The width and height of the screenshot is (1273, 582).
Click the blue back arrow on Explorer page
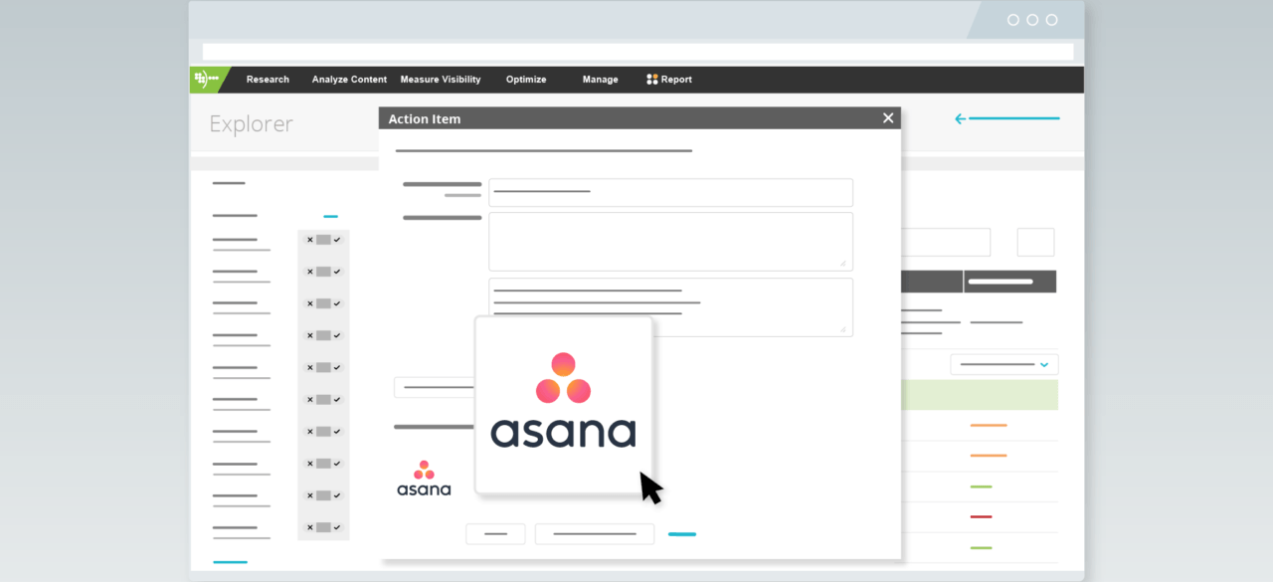(x=1006, y=119)
